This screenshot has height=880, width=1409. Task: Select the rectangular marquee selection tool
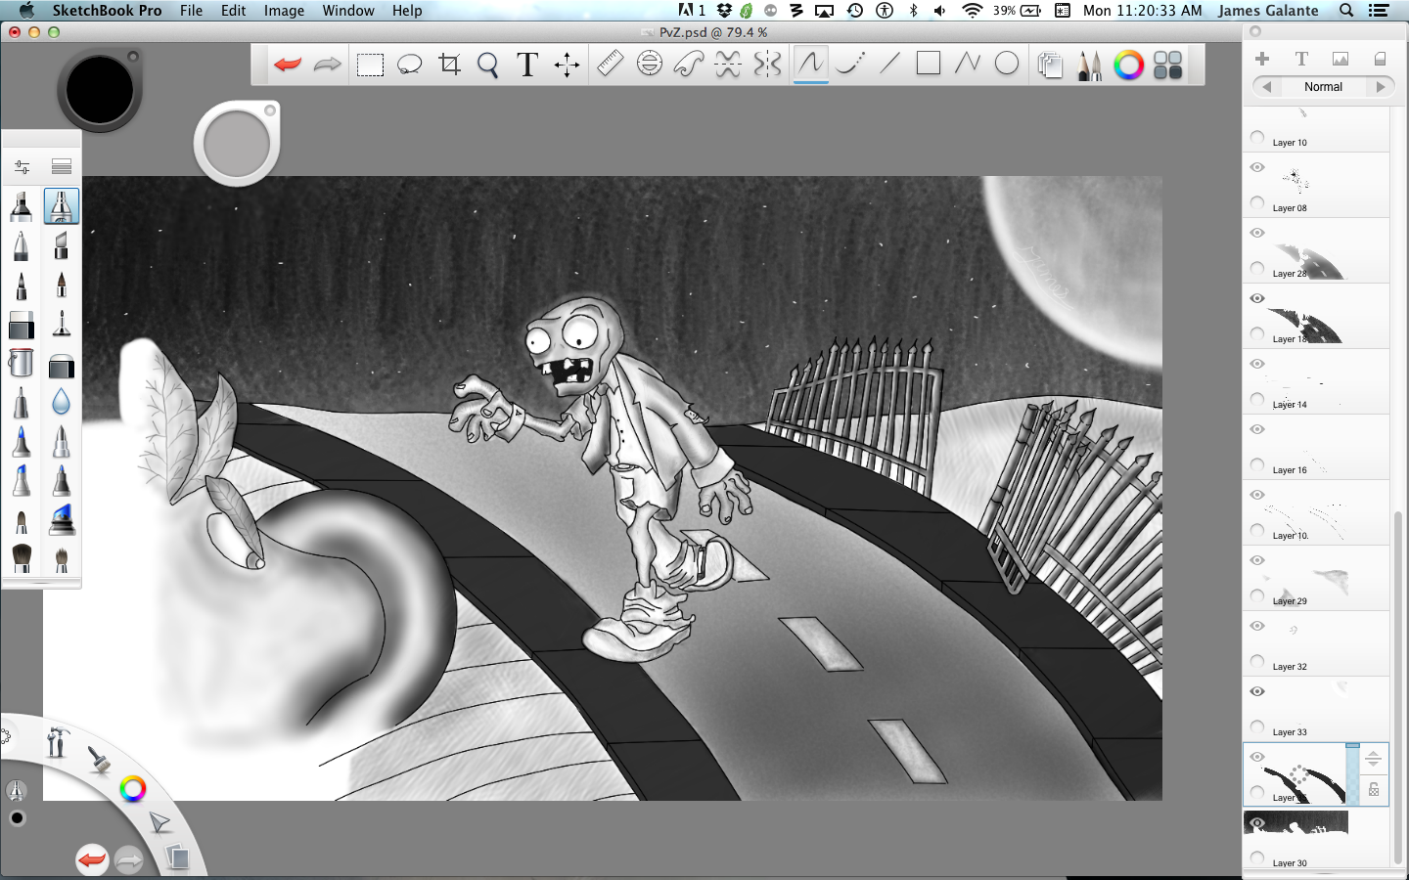click(370, 66)
